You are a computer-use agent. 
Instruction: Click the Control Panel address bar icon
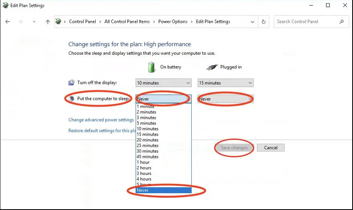coord(58,22)
